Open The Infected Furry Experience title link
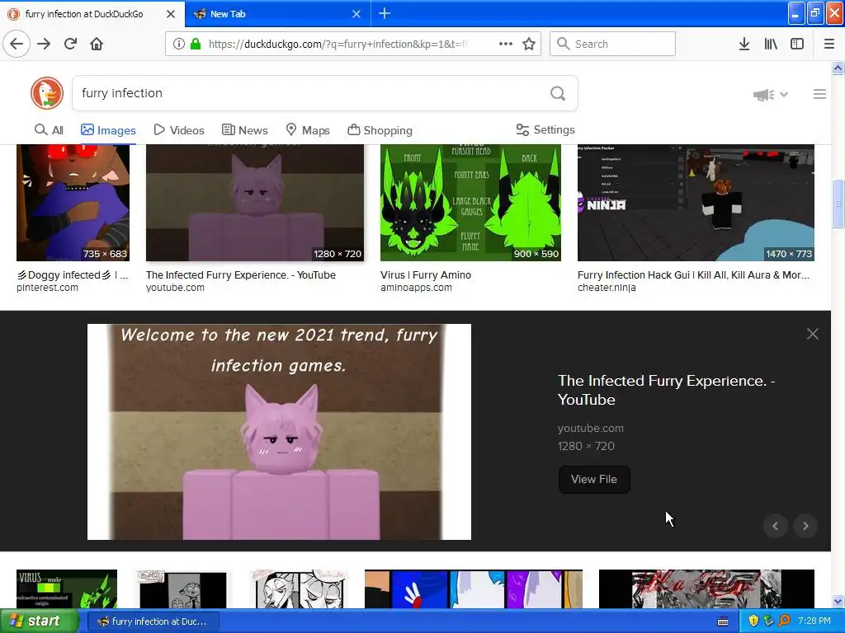845x633 pixels. (666, 390)
